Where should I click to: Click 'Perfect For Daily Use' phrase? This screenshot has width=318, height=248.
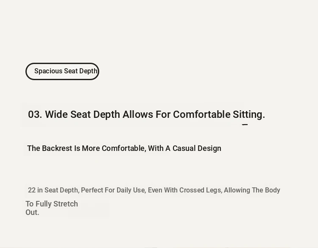click(113, 190)
